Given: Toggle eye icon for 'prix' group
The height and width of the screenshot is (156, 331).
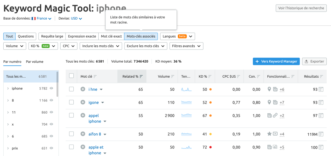Looking at the screenshot, I should pos(51,148).
